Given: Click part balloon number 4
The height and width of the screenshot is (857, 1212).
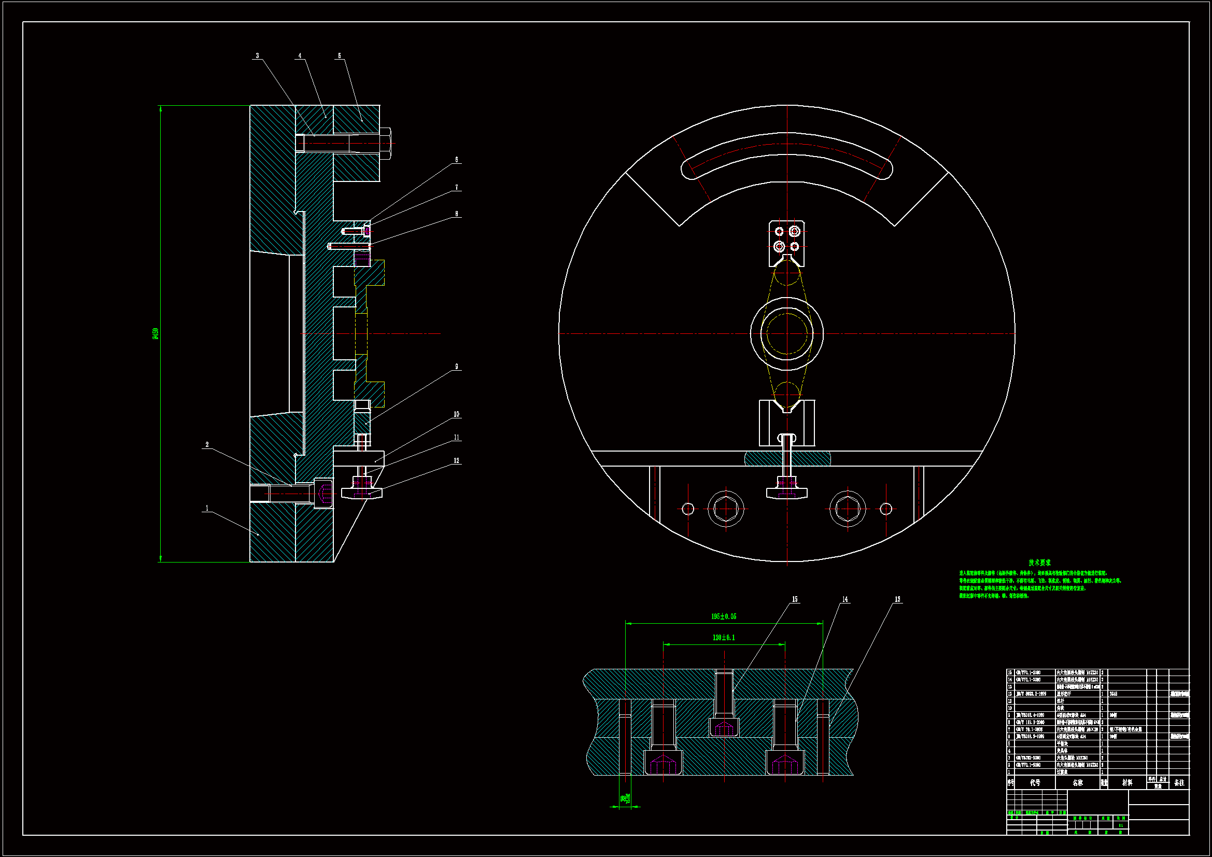Looking at the screenshot, I should [300, 55].
